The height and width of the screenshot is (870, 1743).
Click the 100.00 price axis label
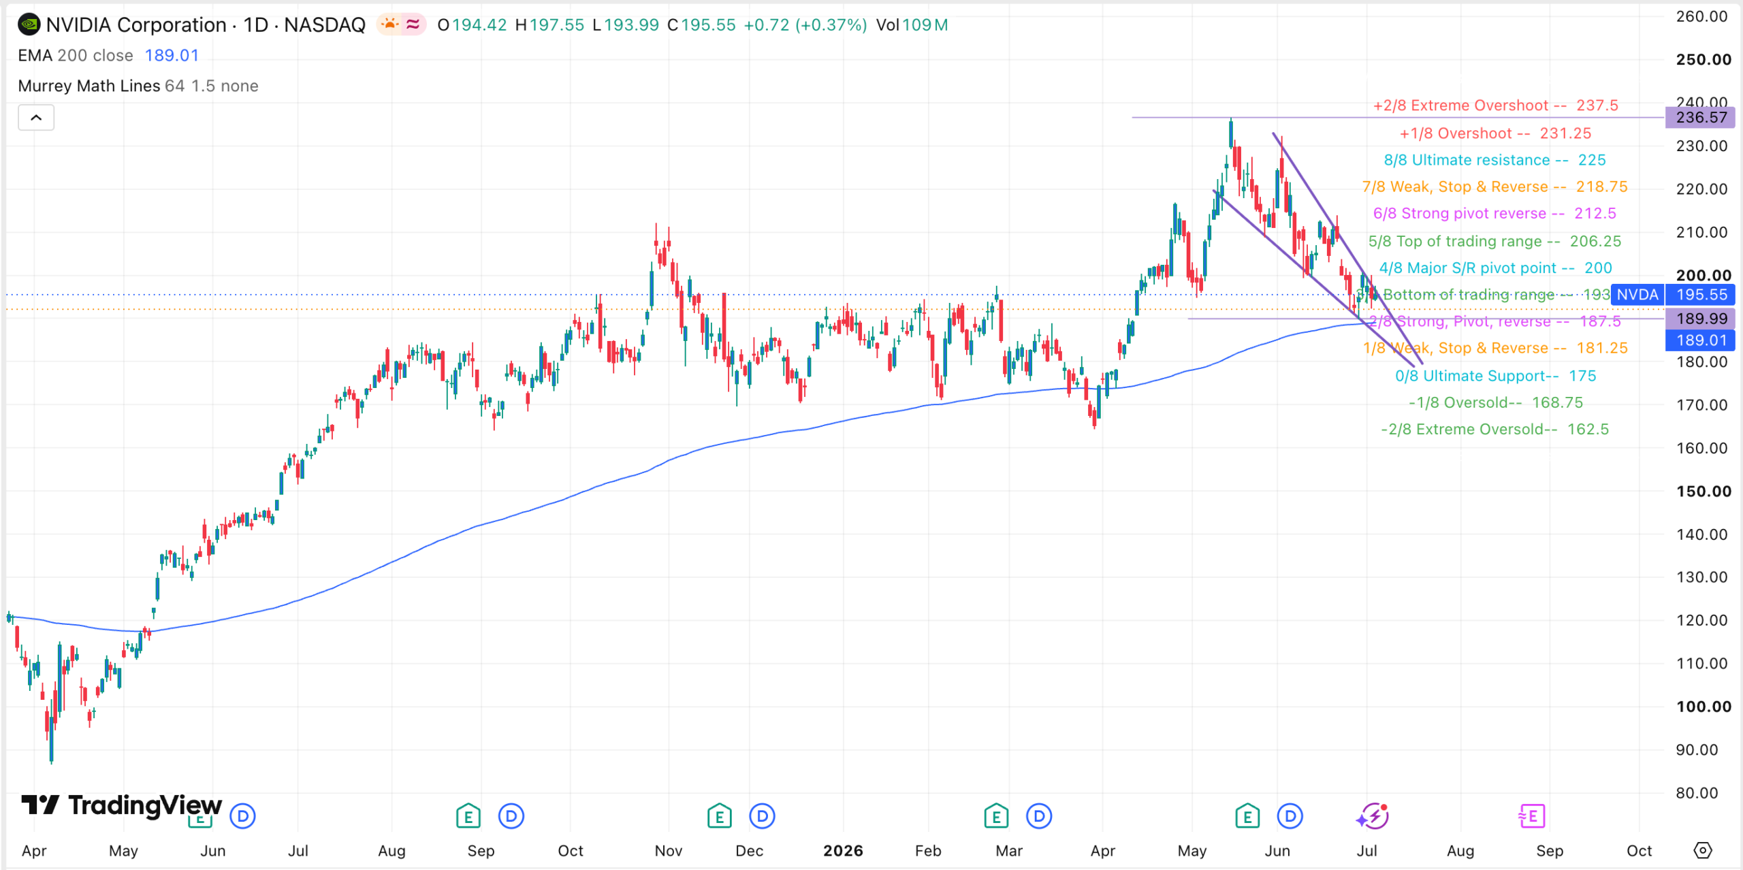[x=1703, y=707]
